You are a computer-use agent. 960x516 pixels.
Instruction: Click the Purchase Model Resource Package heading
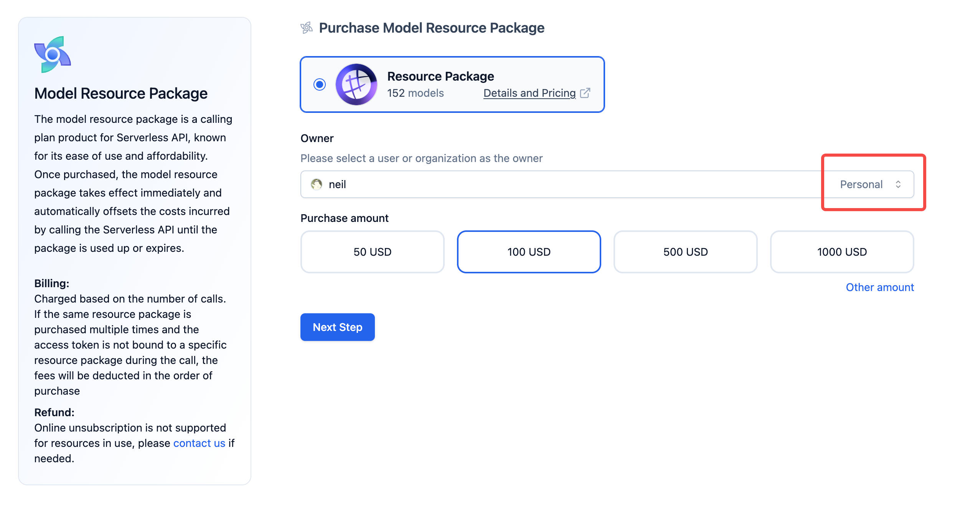(x=432, y=28)
